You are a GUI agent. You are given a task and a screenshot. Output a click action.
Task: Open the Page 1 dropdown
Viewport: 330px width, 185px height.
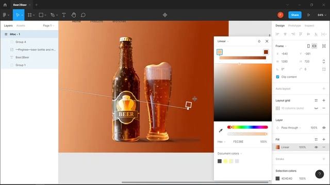click(x=48, y=26)
